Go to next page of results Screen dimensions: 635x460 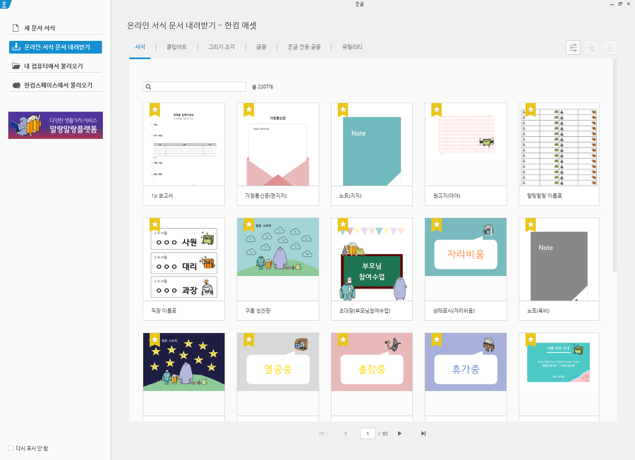pyautogui.click(x=400, y=433)
